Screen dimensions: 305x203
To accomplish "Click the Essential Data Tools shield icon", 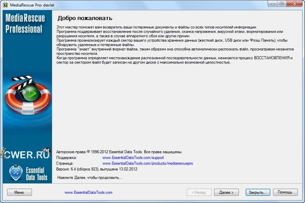I will [x=16, y=173].
